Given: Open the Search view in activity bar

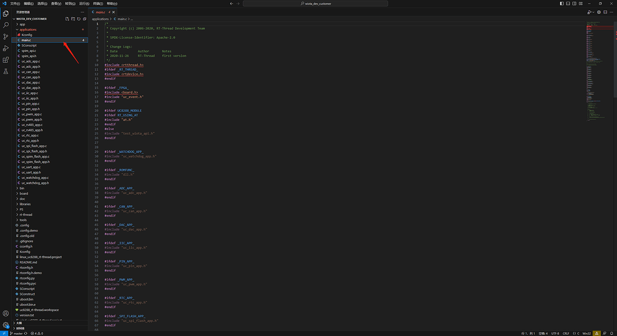Looking at the screenshot, I should point(6,24).
